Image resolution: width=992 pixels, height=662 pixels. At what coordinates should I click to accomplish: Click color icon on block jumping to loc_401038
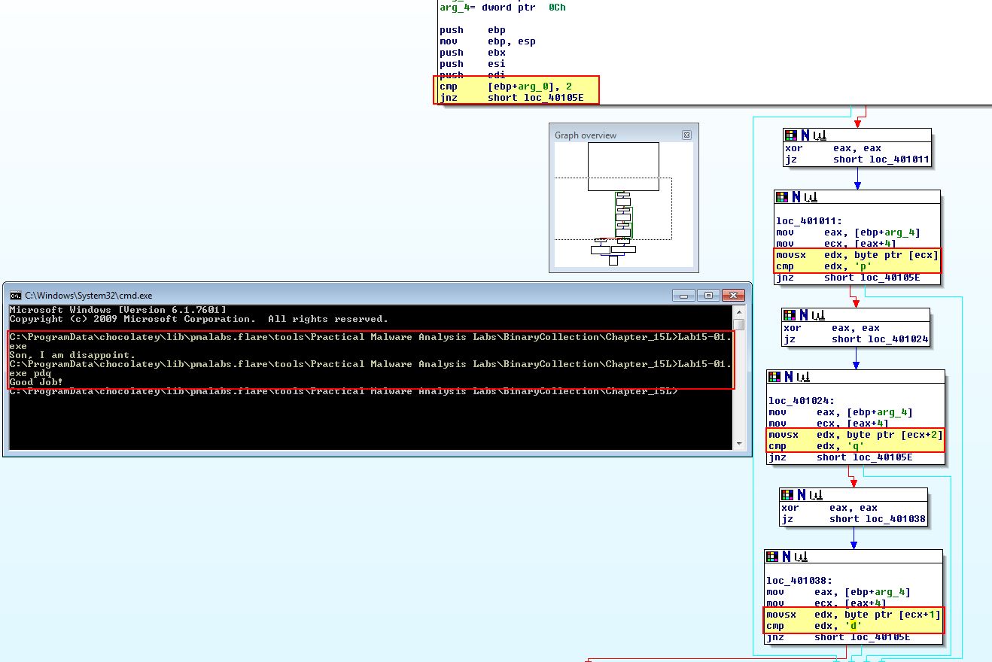pyautogui.click(x=787, y=494)
